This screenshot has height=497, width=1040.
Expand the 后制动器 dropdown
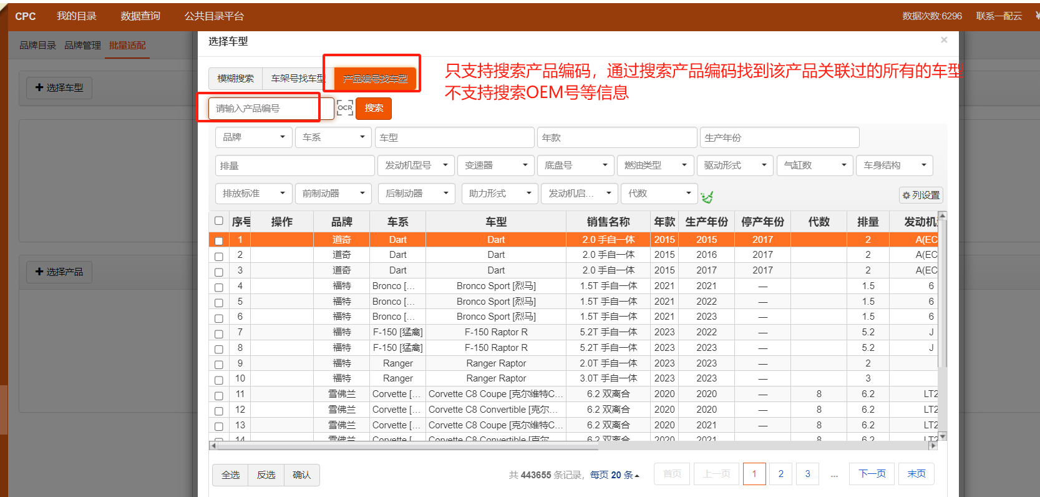point(416,193)
